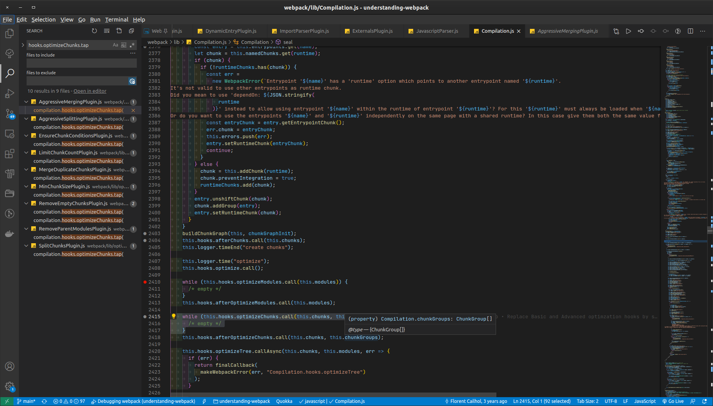Click Split Editor icon in the toolbar

click(x=690, y=31)
